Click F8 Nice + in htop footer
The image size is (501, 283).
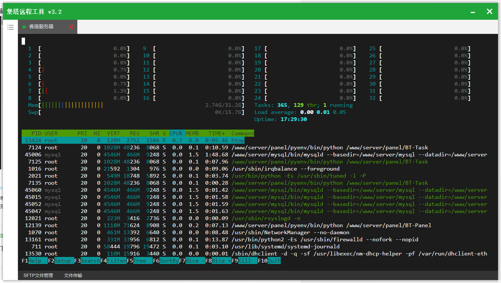(x=218, y=261)
